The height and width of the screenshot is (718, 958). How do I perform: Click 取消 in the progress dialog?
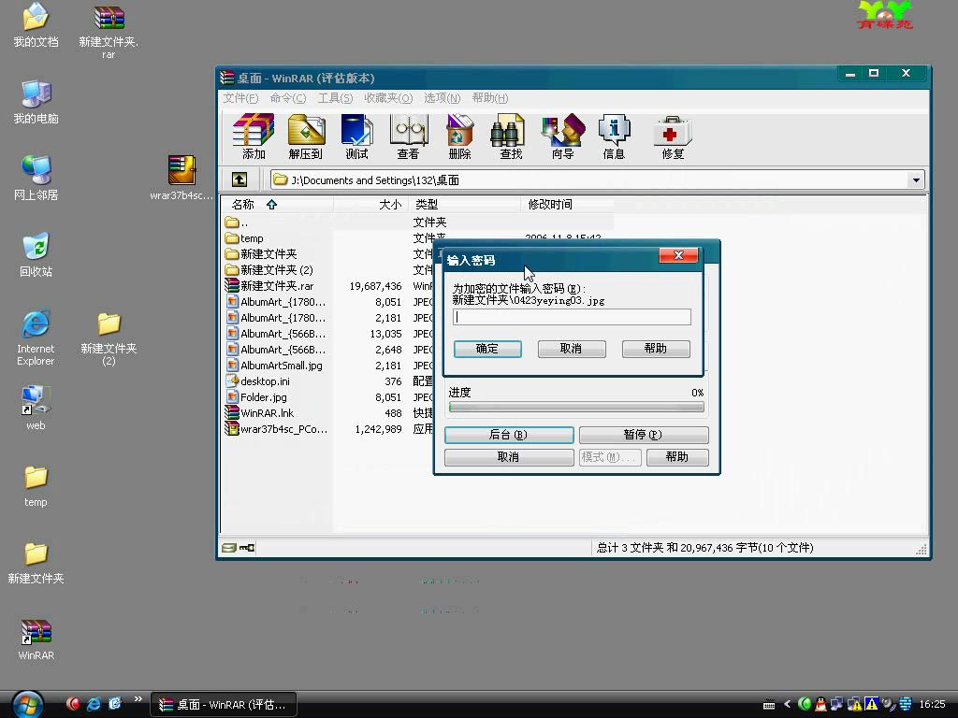tap(509, 457)
